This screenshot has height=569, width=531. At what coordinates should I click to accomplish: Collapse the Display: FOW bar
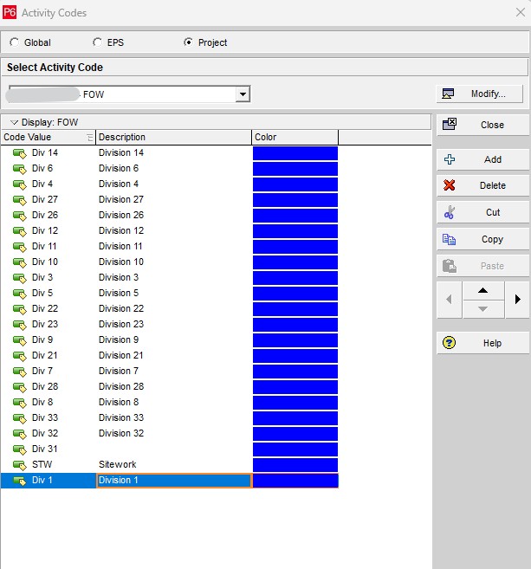(14, 123)
